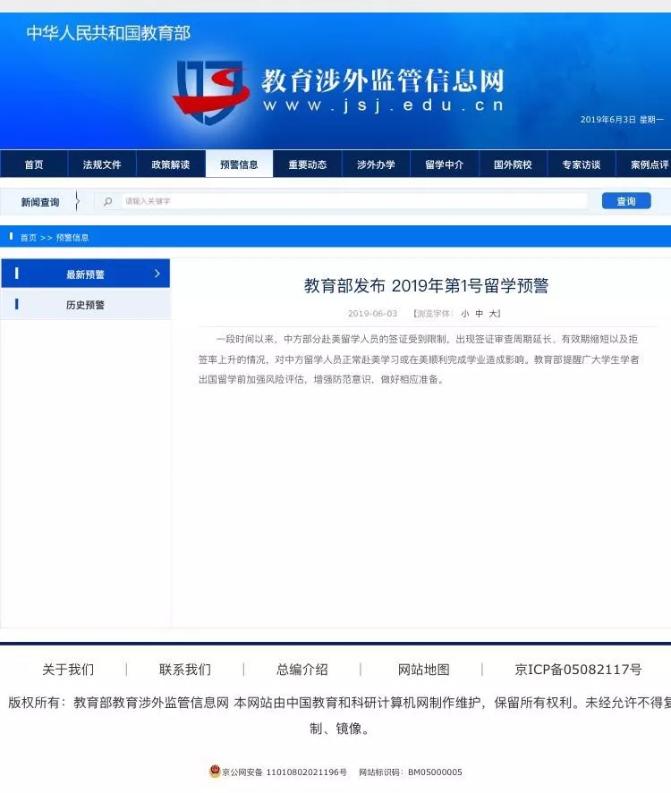Image resolution: width=671 pixels, height=793 pixels.
Task: Select small font size 小
Action: 464,314
